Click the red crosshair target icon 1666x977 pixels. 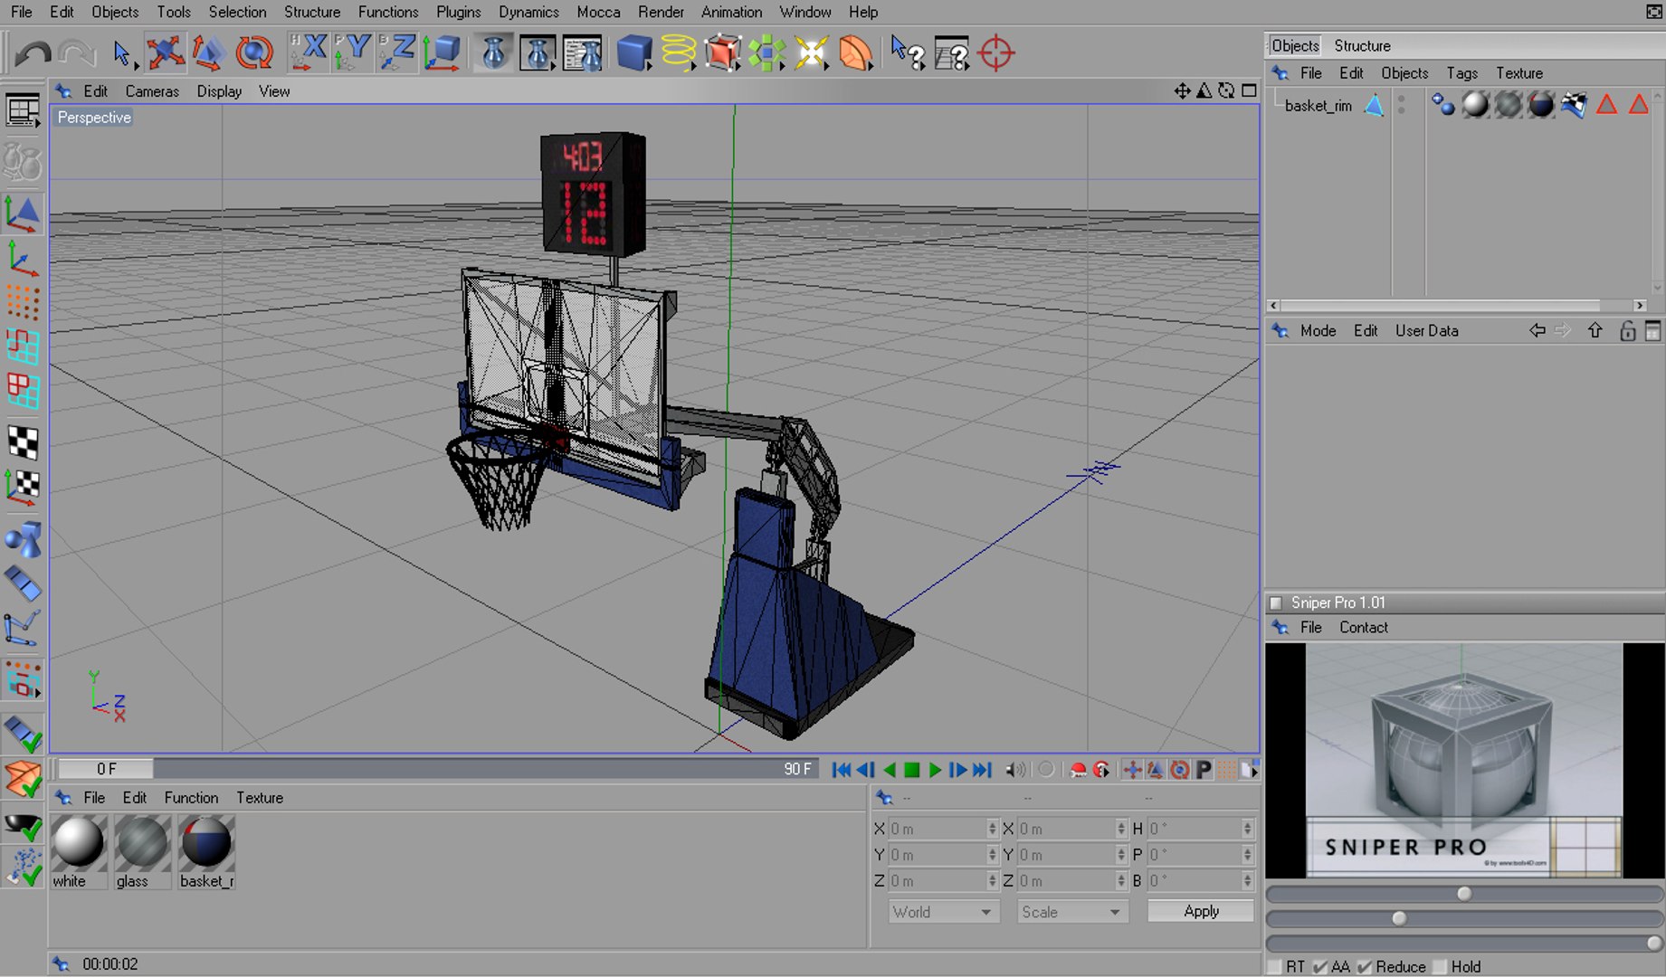click(996, 53)
